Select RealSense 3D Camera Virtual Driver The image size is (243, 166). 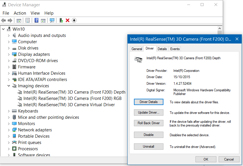pos(69,105)
